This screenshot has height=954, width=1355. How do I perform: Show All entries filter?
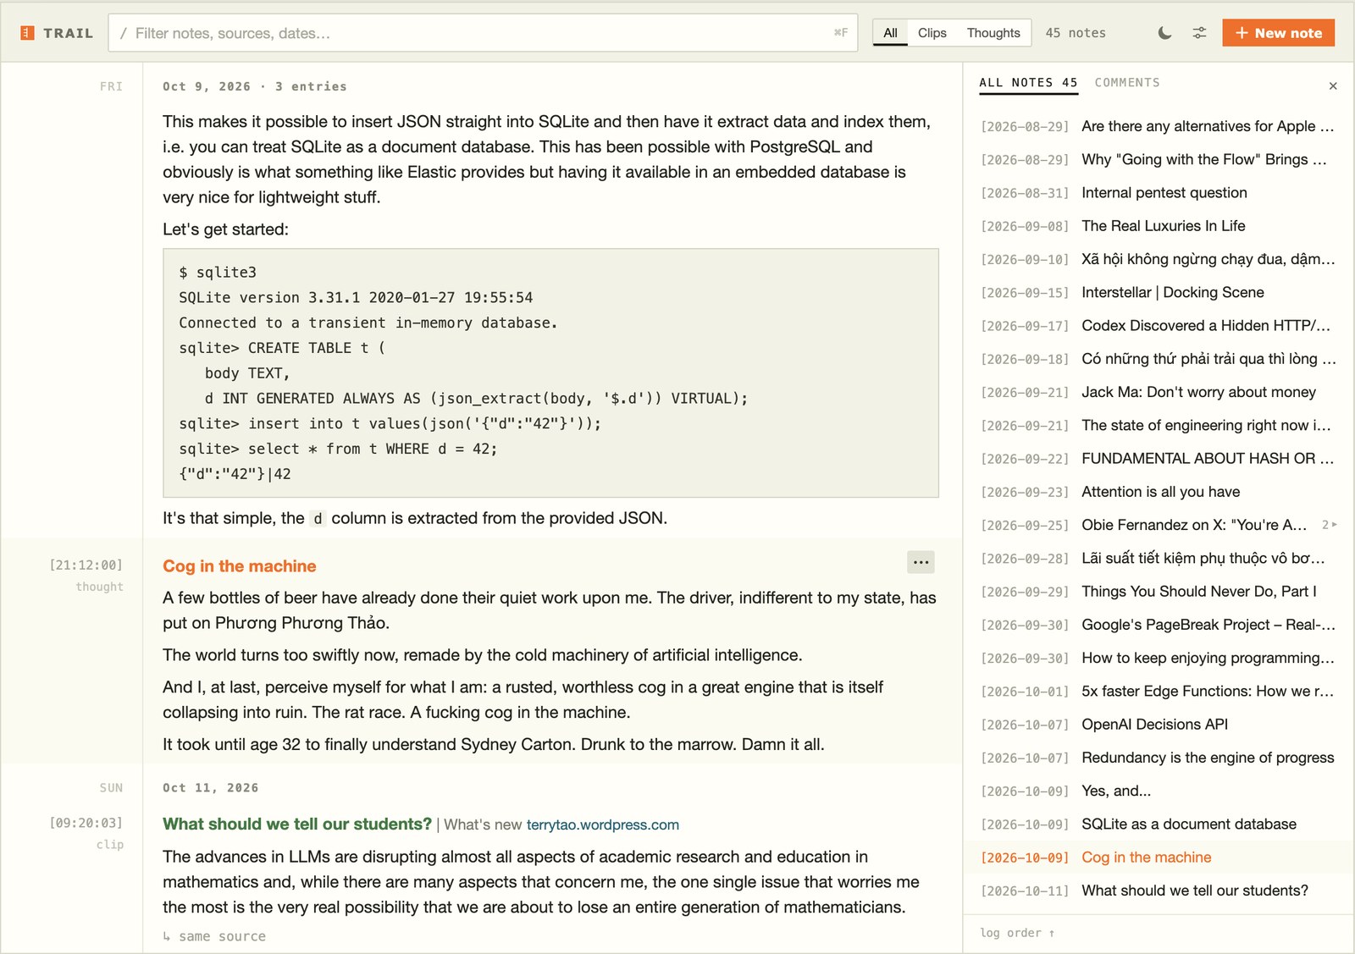click(x=890, y=33)
